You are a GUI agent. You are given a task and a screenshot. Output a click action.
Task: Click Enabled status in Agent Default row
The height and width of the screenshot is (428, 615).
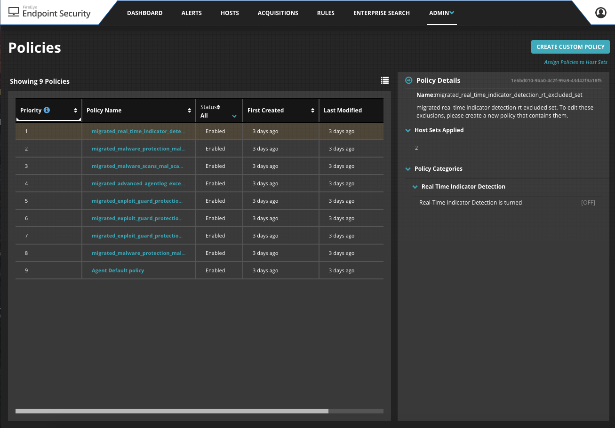tap(216, 270)
